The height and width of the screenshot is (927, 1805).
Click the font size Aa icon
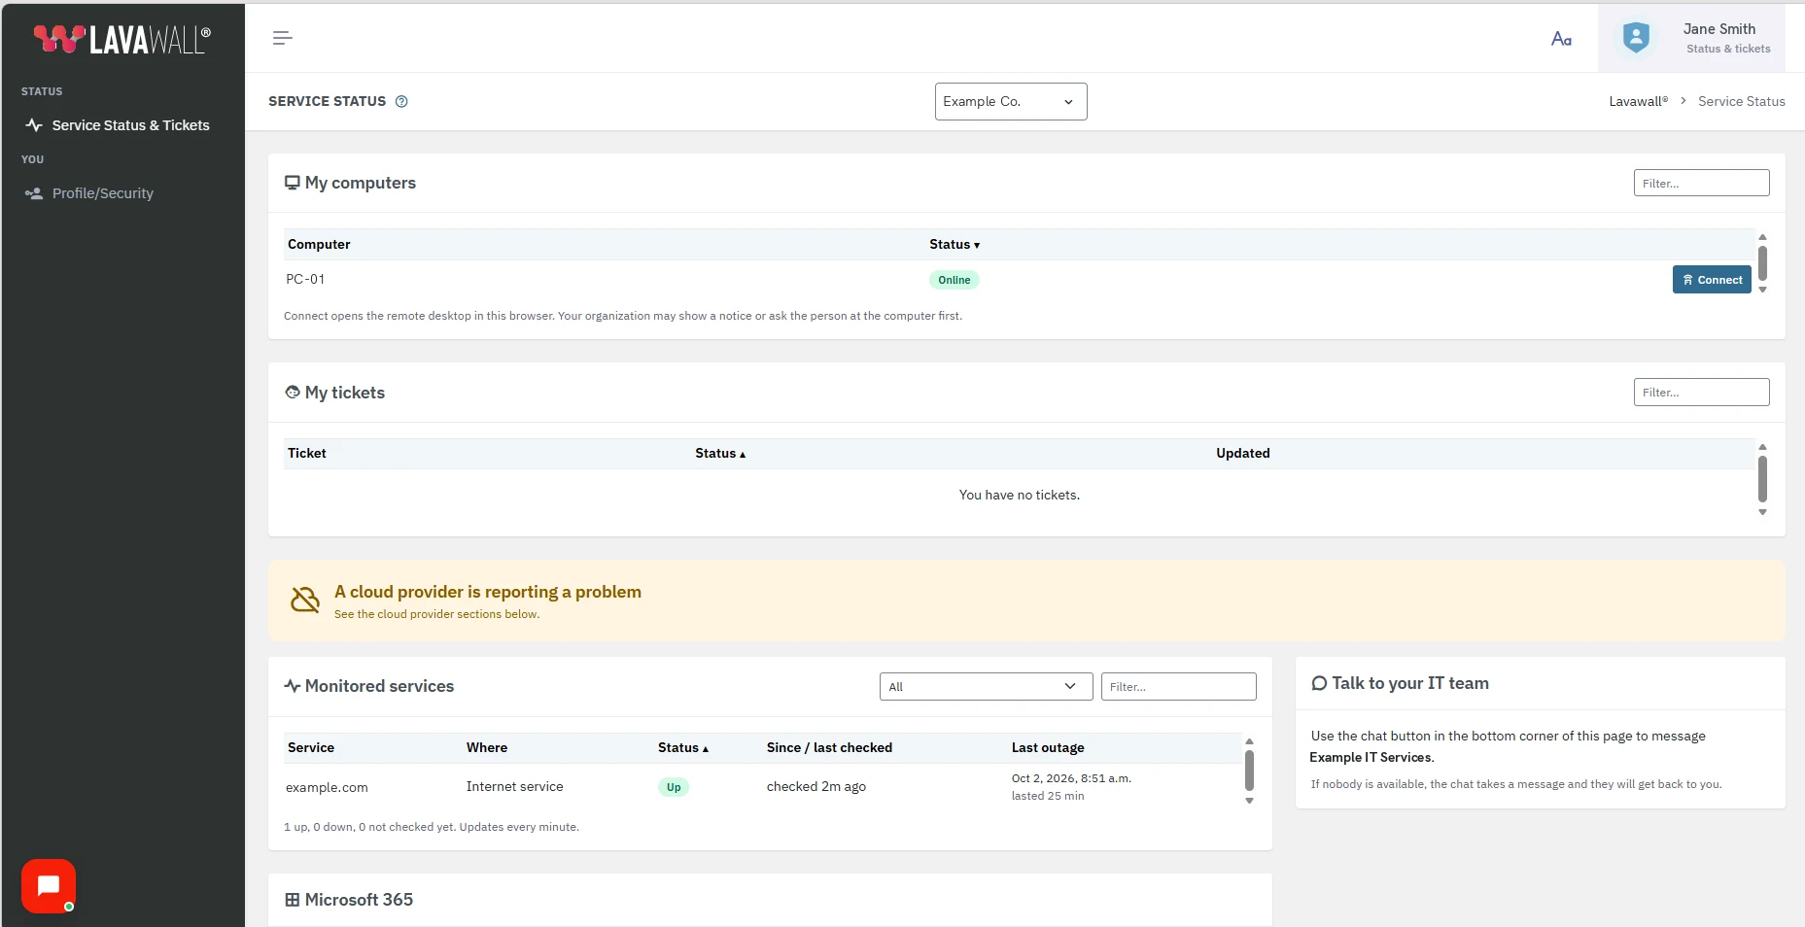1561,39
